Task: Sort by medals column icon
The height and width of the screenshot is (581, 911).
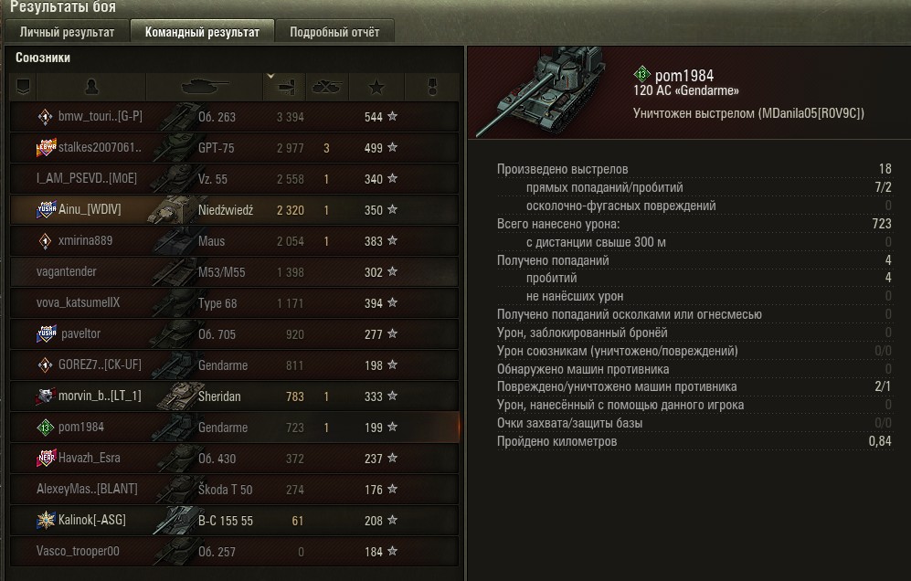Action: point(432,87)
